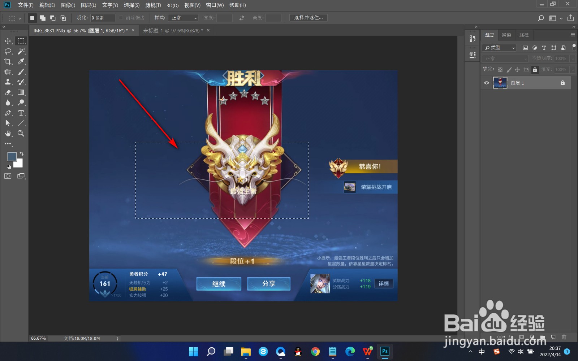Open the 选择(S) menu
The height and width of the screenshot is (361, 578).
(131, 5)
